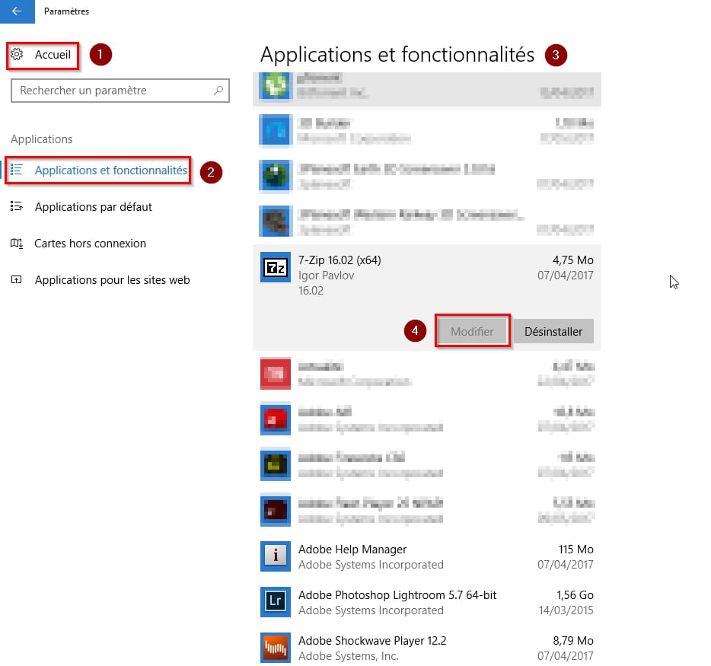
Task: Click the magnifier icon in the search box
Action: click(x=218, y=91)
